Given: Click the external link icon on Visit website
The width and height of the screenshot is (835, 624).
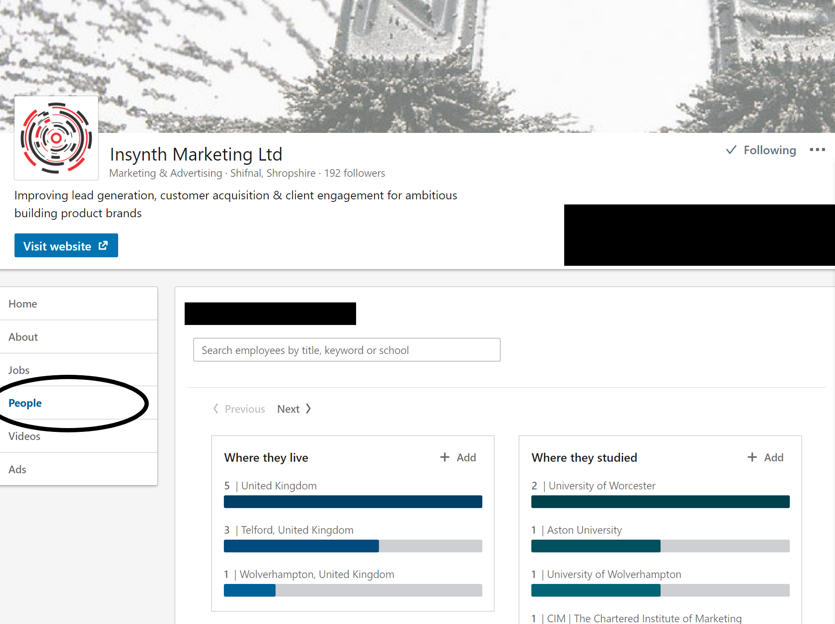Looking at the screenshot, I should (103, 246).
